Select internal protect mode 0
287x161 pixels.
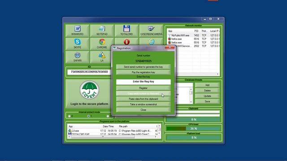click(69, 116)
